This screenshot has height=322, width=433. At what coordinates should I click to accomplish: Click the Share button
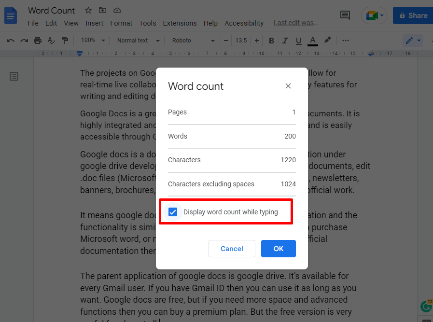click(x=413, y=15)
